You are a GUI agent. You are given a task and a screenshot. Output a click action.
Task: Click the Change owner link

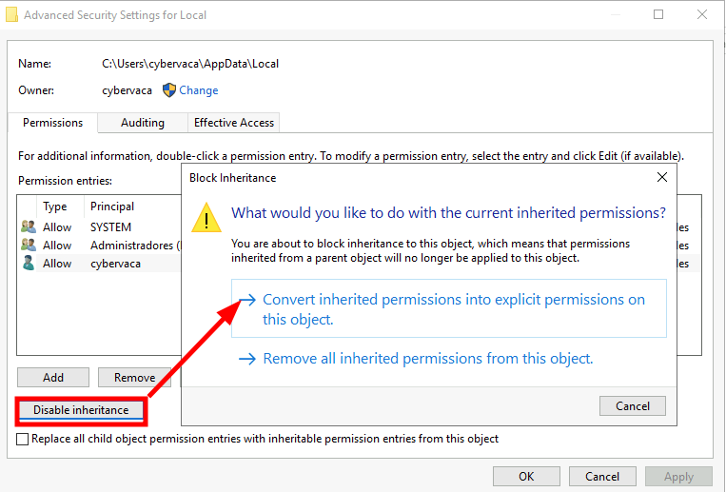199,90
